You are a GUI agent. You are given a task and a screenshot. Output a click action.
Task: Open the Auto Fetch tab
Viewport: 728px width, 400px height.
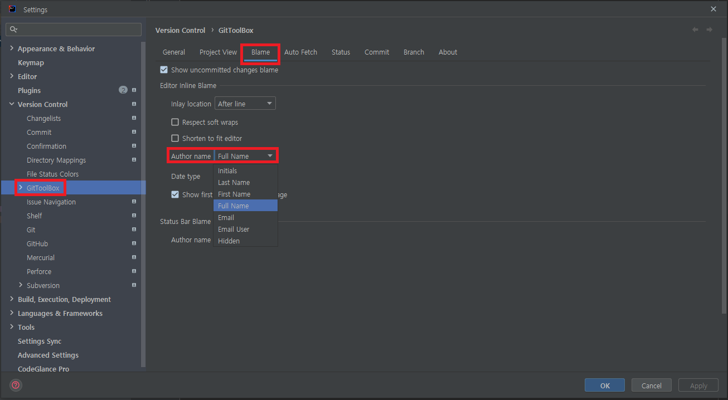point(300,52)
